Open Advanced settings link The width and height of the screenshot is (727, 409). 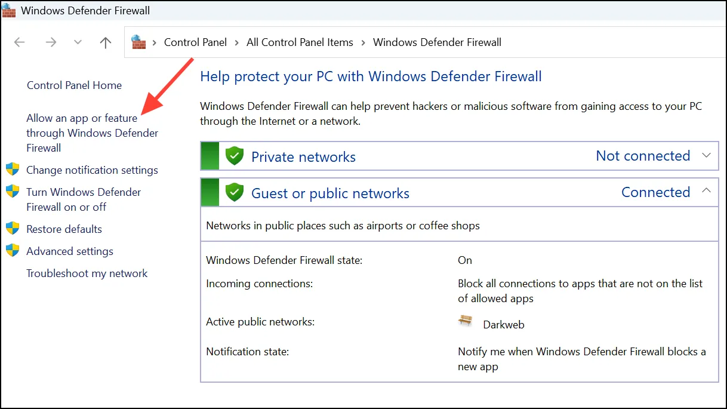(x=70, y=251)
